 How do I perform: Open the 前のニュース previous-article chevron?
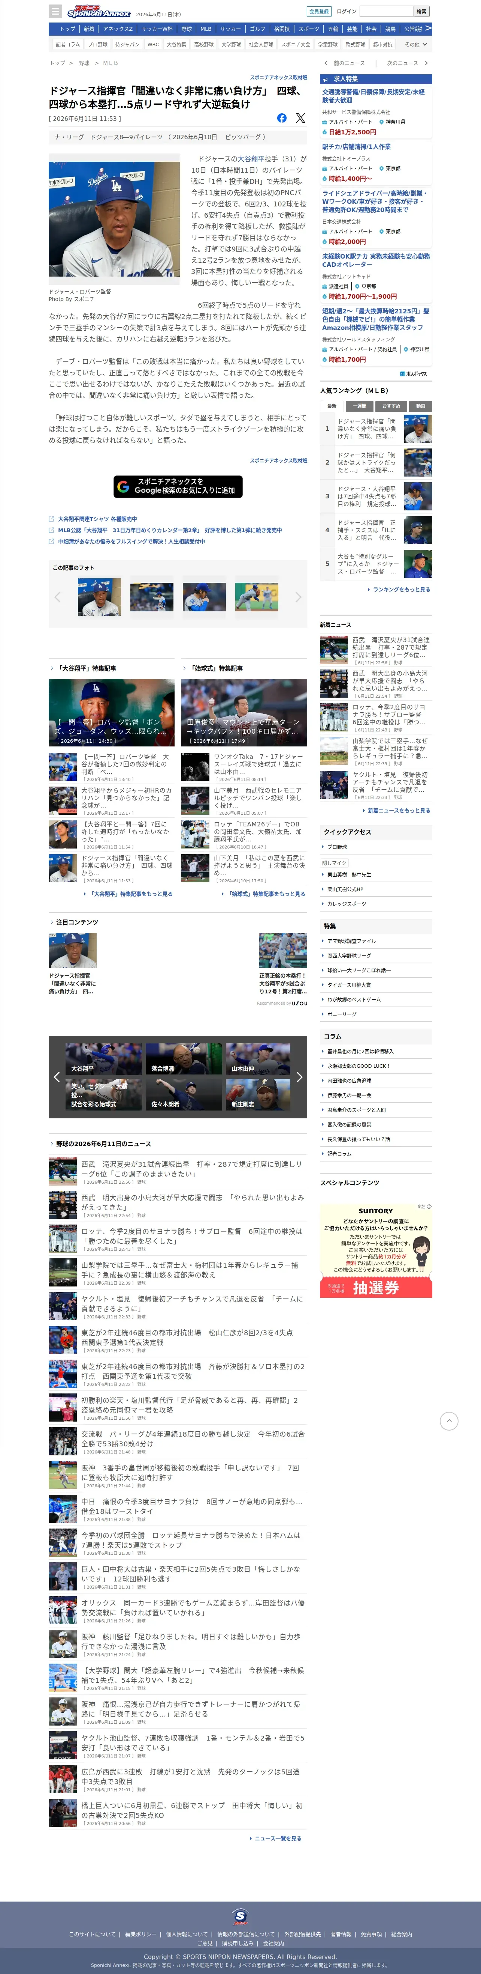[326, 63]
